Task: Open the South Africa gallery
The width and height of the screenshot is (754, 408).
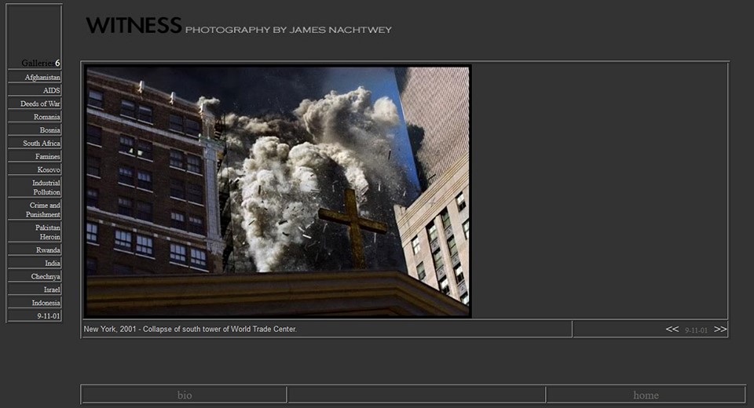Action: click(42, 144)
